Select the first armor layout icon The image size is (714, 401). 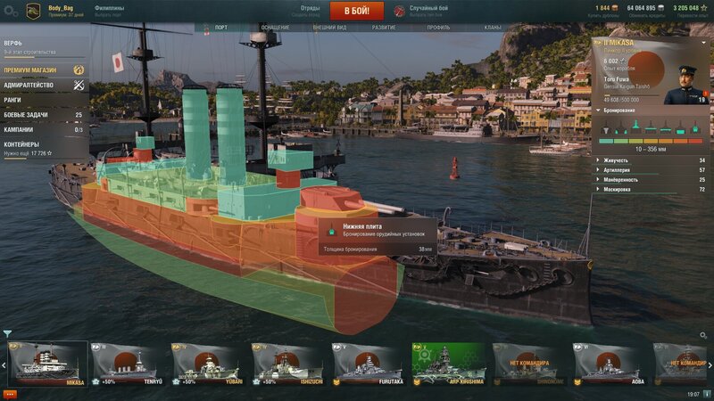(x=606, y=127)
